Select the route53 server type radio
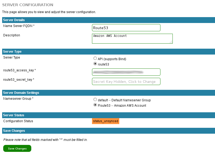 (95, 64)
